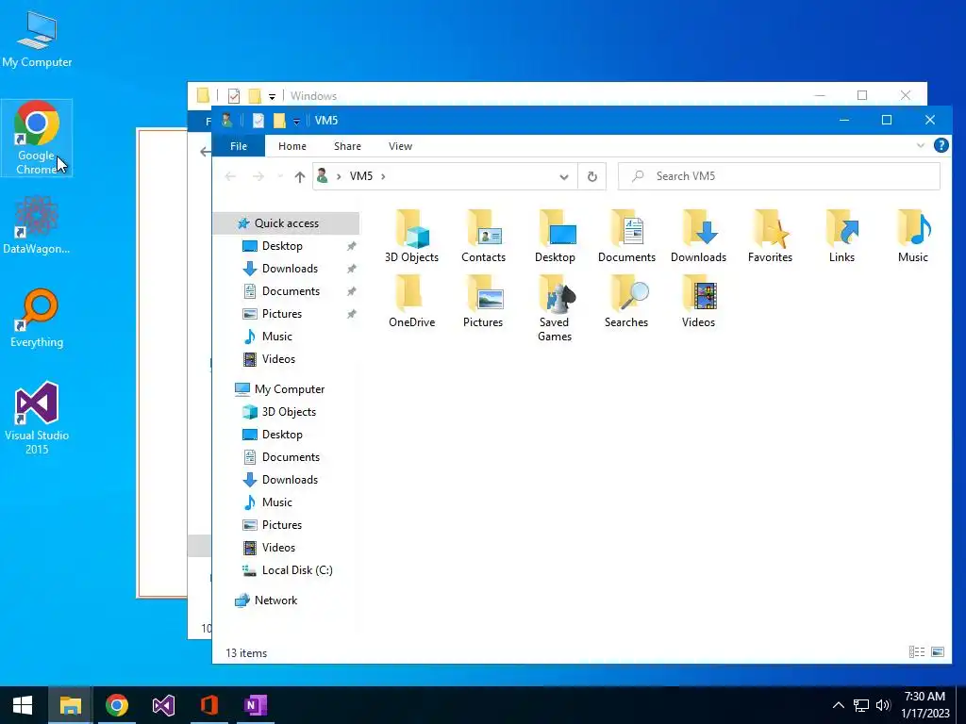Select the OneDrive folder
The height and width of the screenshot is (724, 966).
pyautogui.click(x=411, y=302)
